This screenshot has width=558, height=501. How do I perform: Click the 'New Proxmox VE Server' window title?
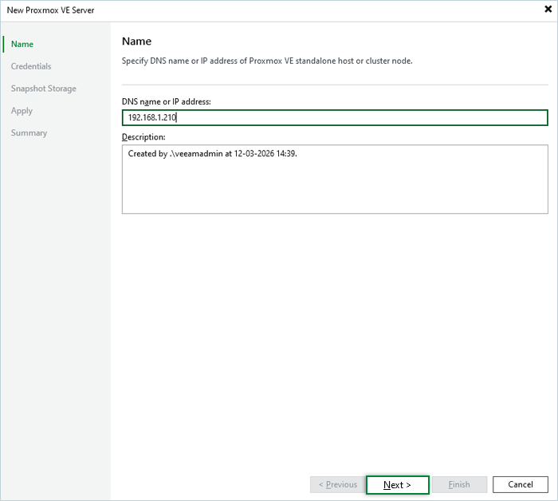click(x=50, y=10)
